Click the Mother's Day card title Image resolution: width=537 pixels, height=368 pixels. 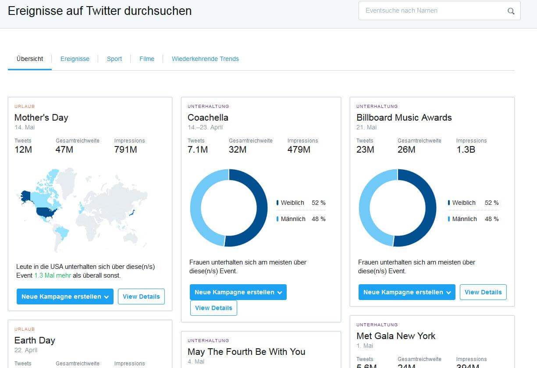[41, 118]
